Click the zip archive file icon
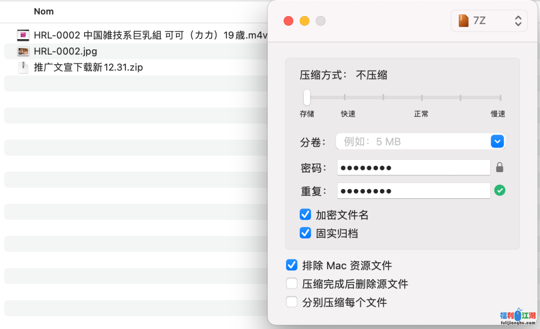Viewport: 540px width, 329px height. (23, 67)
